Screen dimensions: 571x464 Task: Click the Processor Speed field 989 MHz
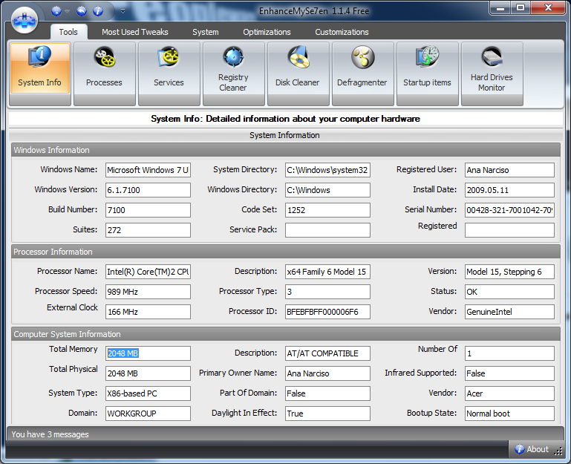tap(148, 292)
